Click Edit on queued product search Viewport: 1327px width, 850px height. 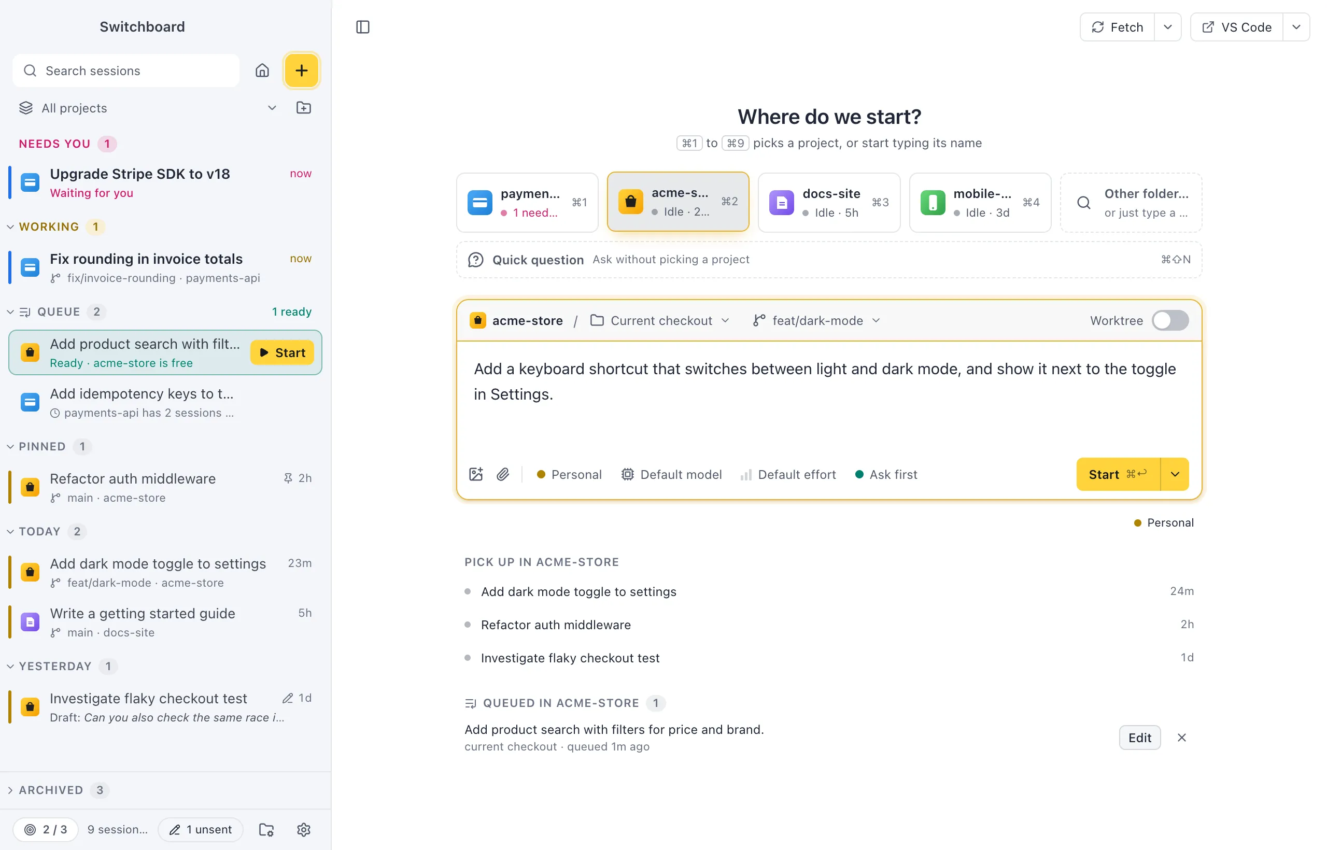click(x=1139, y=738)
